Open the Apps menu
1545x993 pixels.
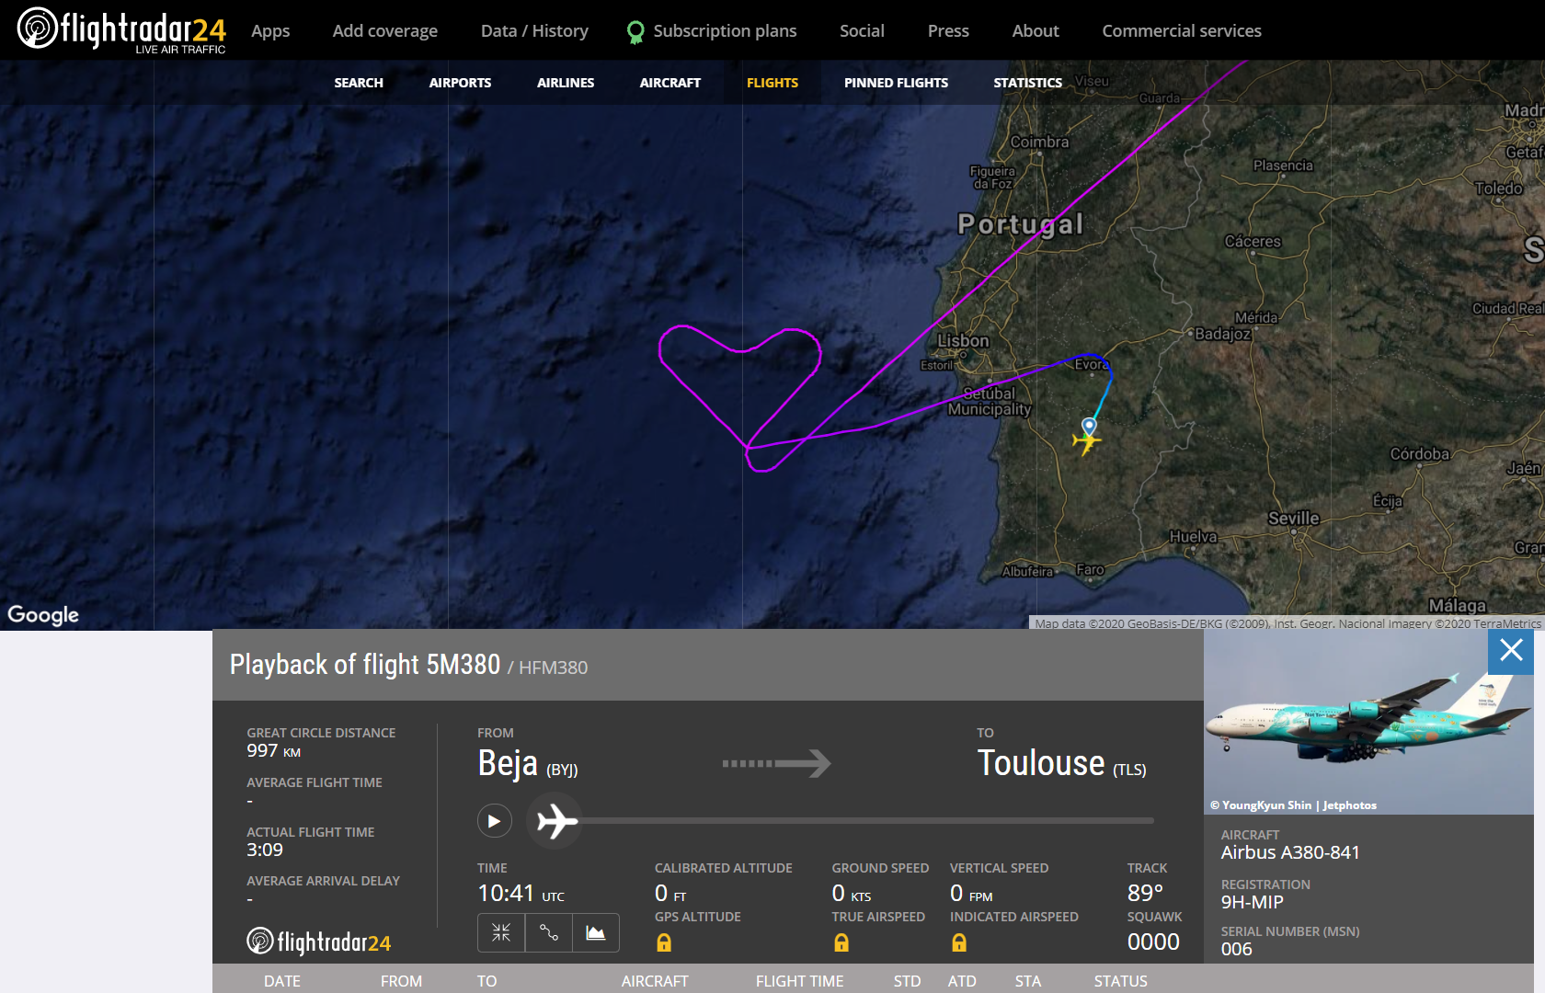click(270, 31)
